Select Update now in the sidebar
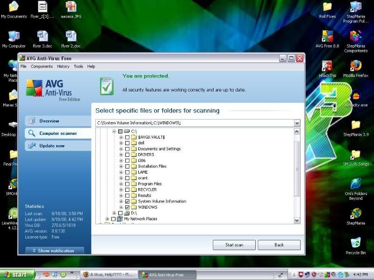 coord(52,146)
